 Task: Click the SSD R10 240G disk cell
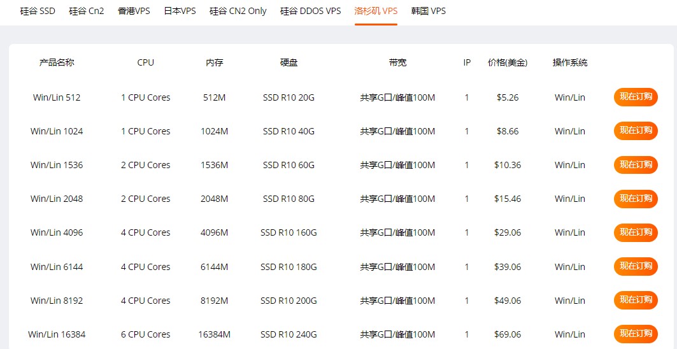coord(289,334)
